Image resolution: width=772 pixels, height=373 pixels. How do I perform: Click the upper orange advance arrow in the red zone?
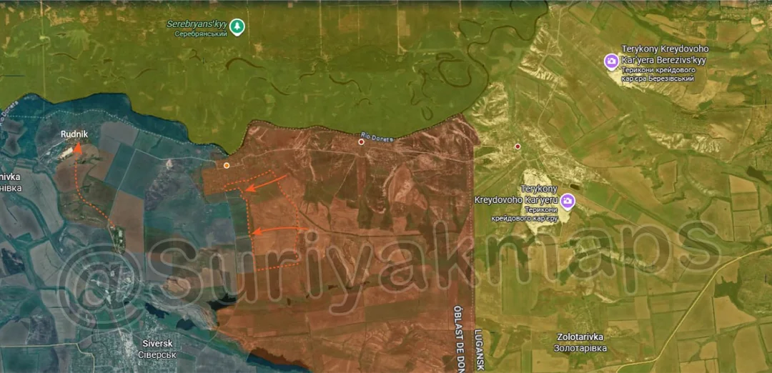pyautogui.click(x=266, y=184)
